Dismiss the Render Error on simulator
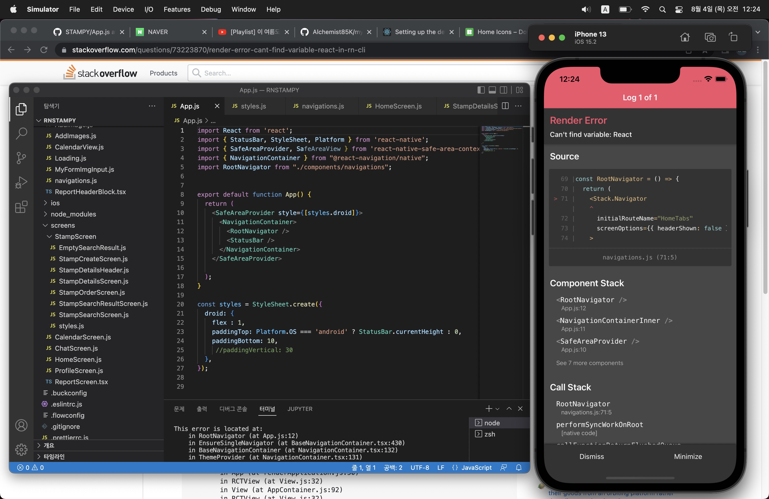Image resolution: width=769 pixels, height=499 pixels. click(591, 456)
